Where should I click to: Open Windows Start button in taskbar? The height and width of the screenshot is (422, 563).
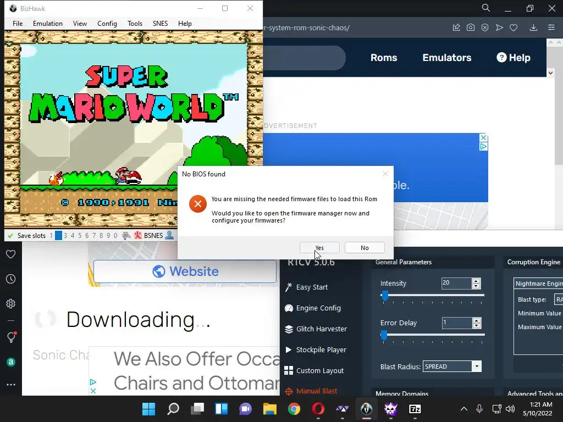[148, 409]
